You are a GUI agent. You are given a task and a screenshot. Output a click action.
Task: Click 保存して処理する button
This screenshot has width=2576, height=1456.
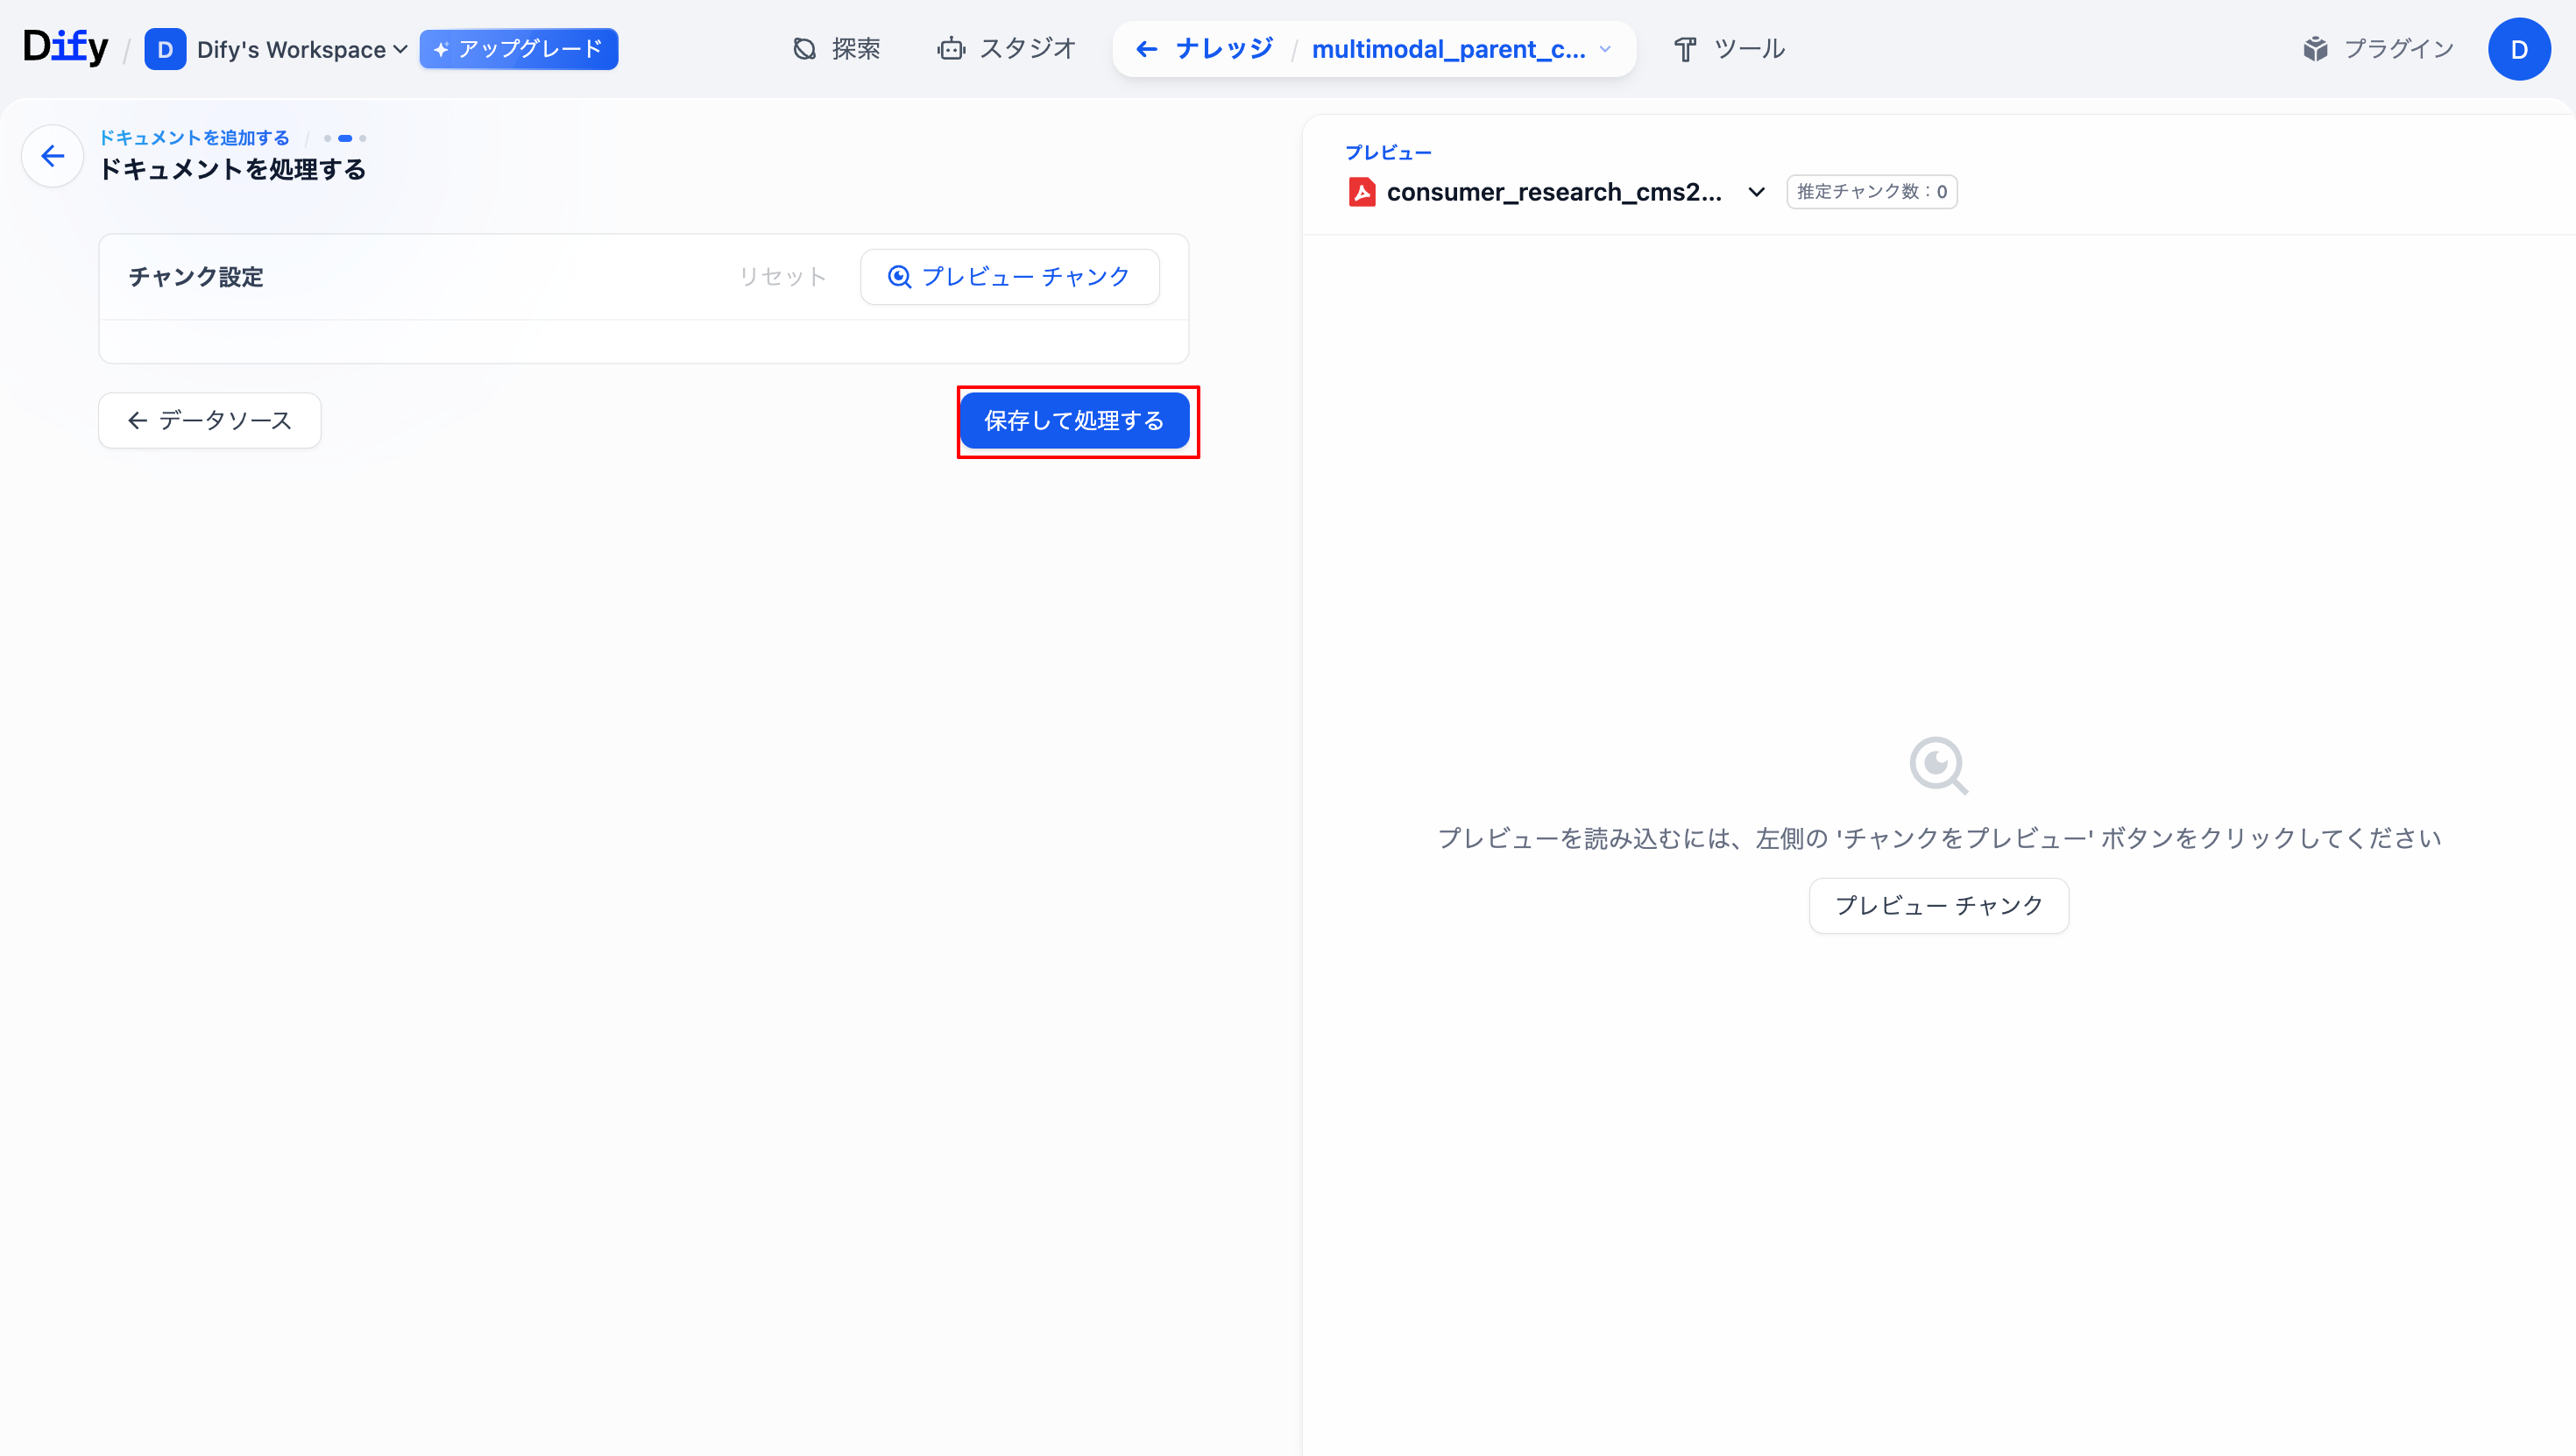1074,421
